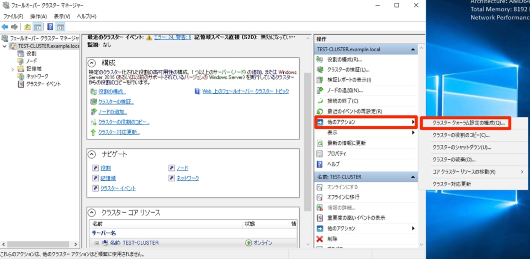Click the 名前 column header

pyautogui.click(x=166, y=224)
